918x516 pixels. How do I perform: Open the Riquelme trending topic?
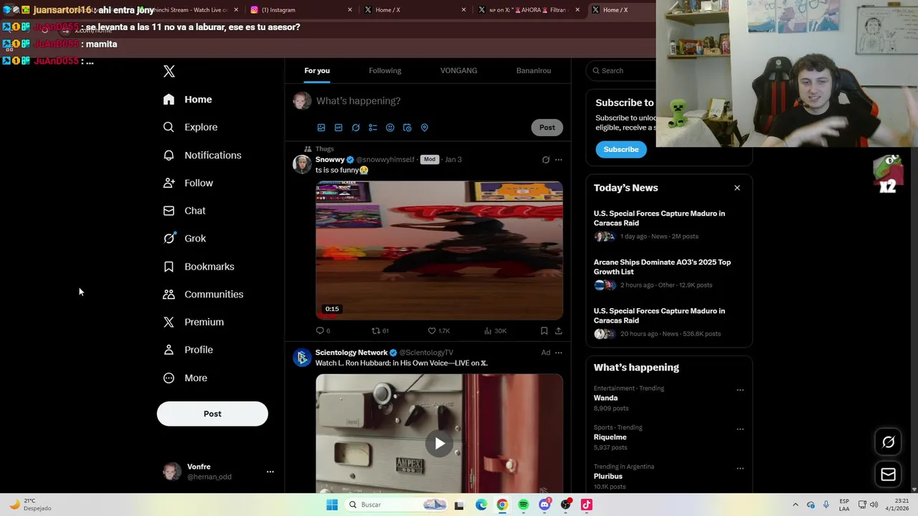610,437
